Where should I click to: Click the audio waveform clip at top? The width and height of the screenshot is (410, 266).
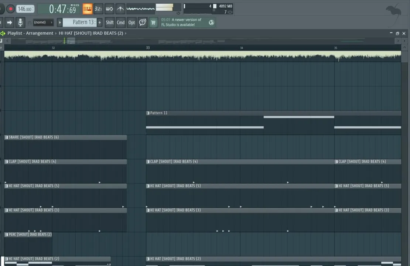[203, 56]
